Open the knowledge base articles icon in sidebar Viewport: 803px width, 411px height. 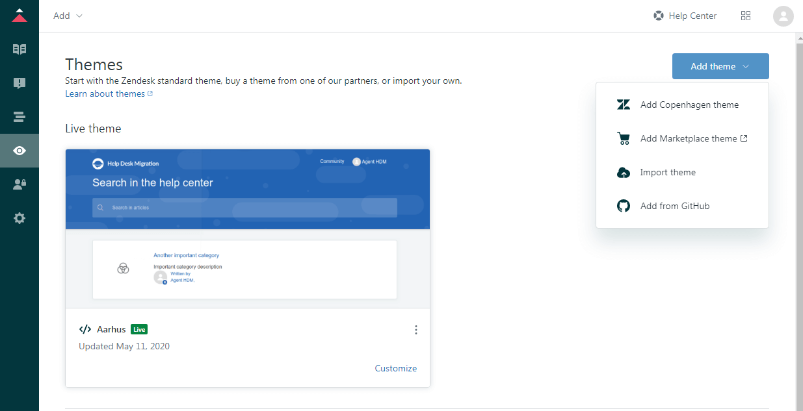click(x=19, y=49)
